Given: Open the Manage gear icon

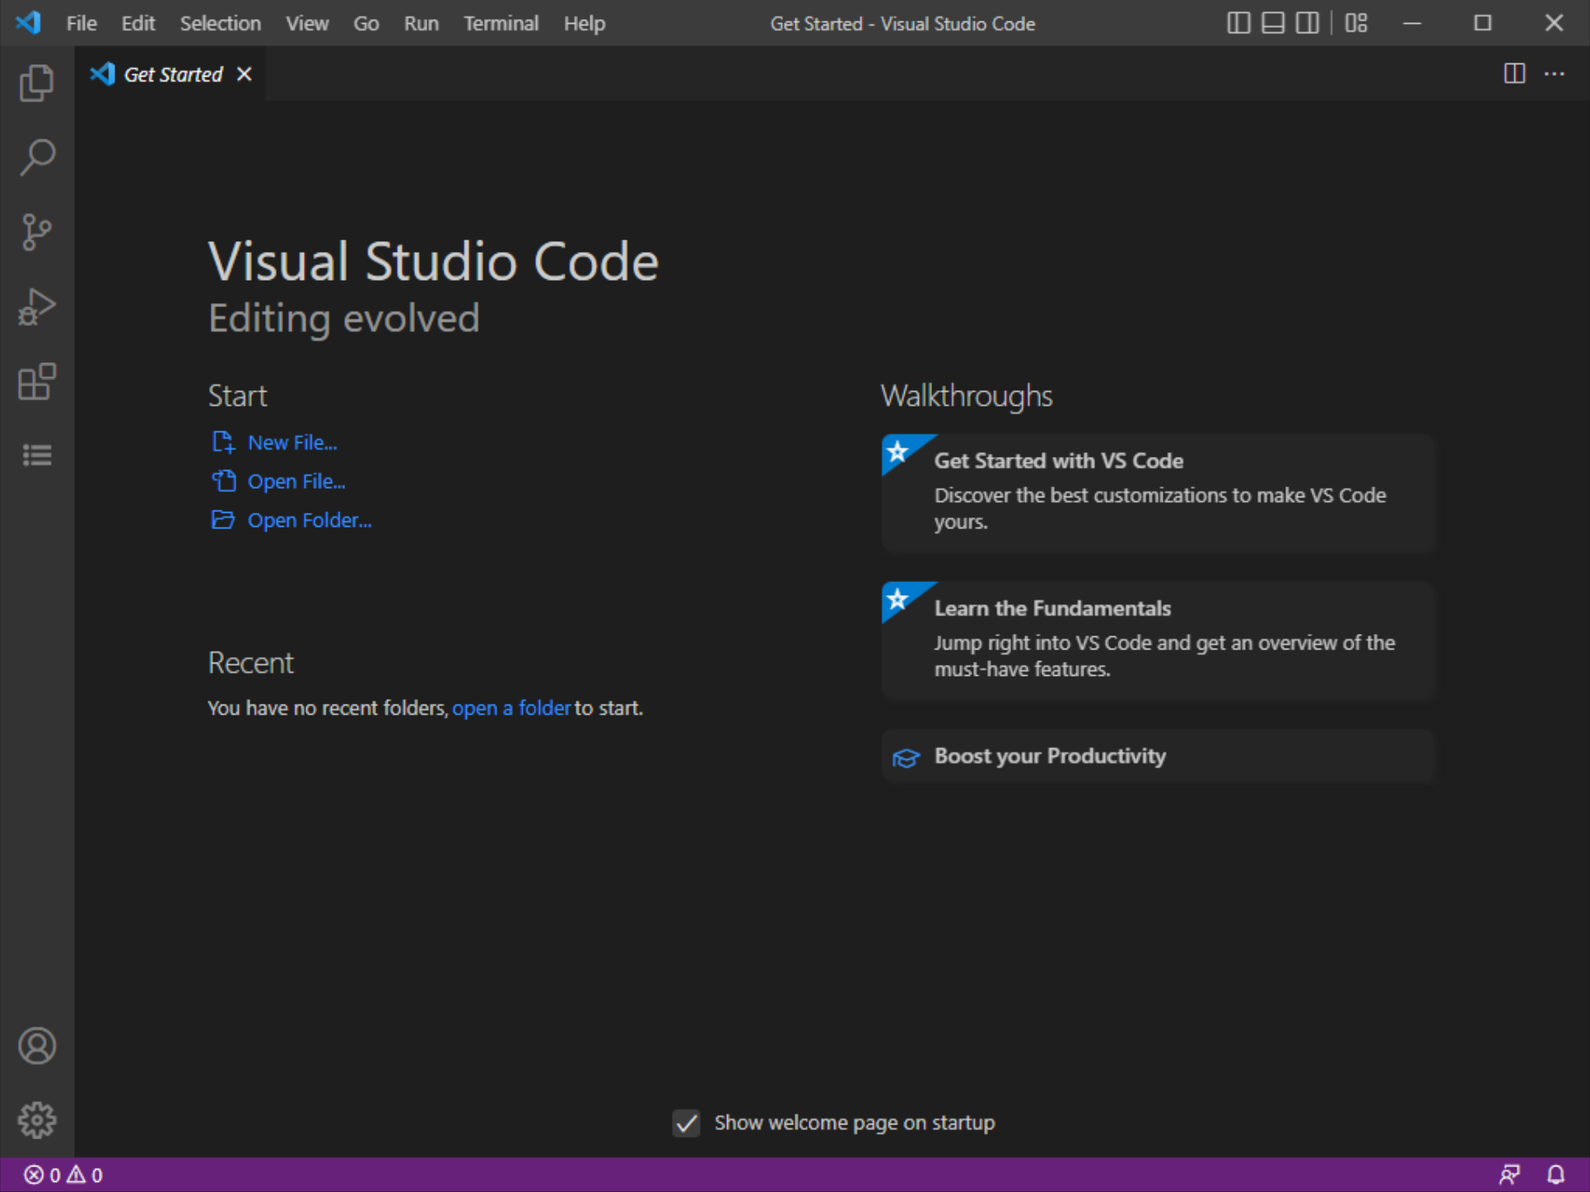Looking at the screenshot, I should pos(37,1120).
